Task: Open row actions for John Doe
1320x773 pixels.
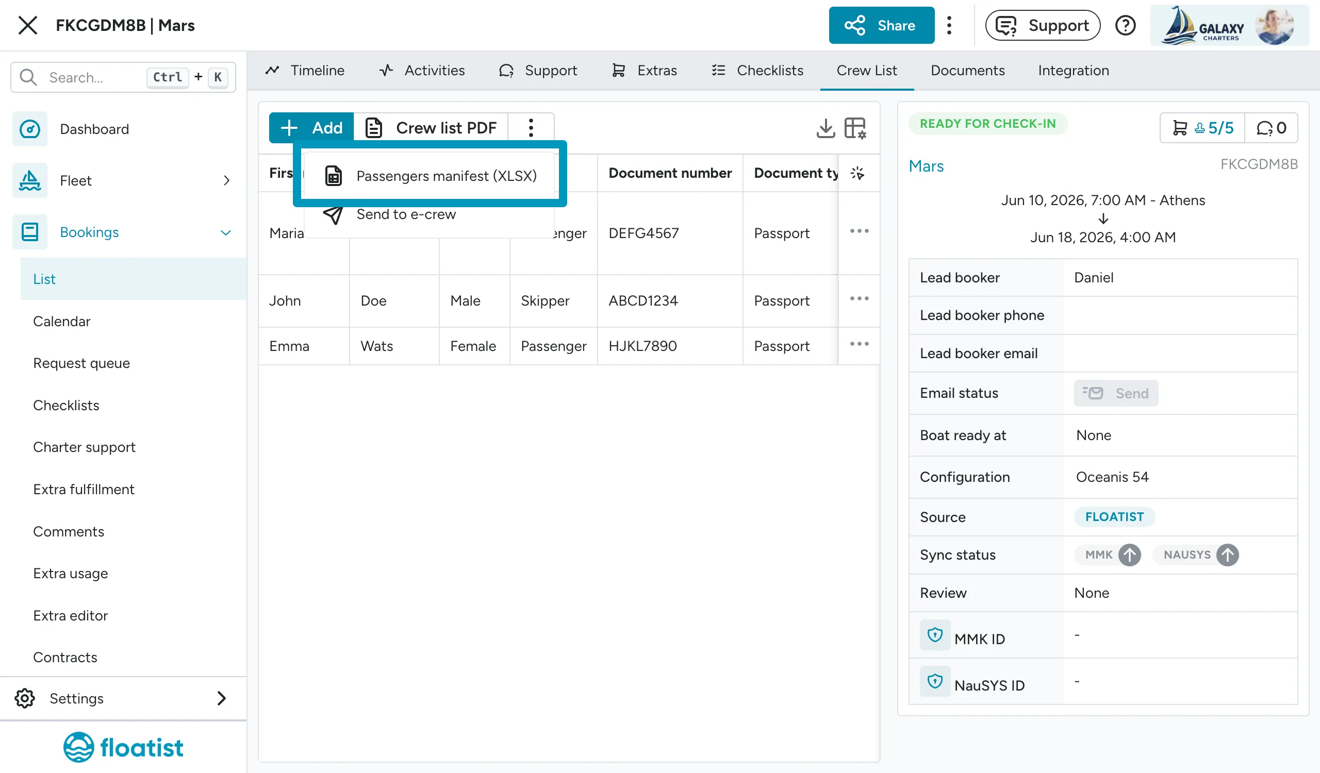Action: (859, 299)
